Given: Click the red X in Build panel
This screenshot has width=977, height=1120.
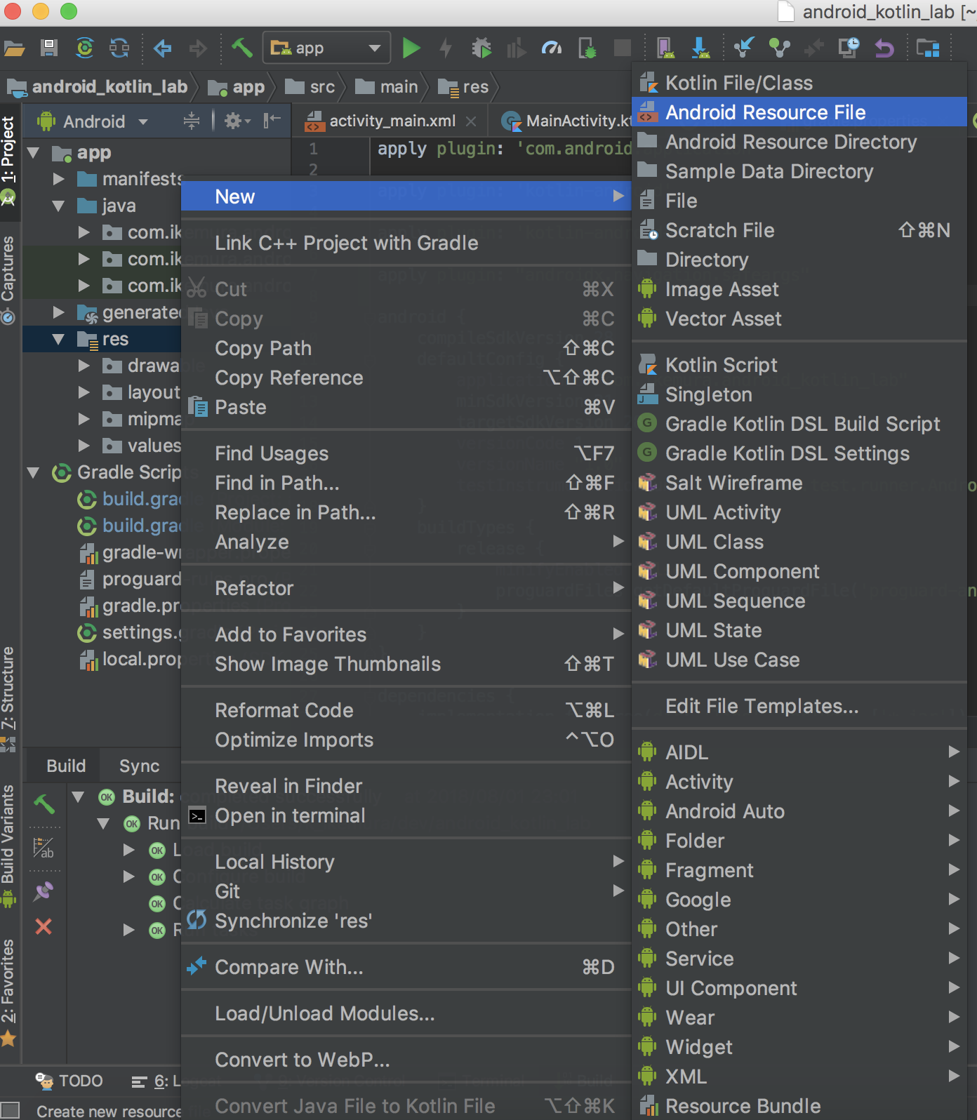Looking at the screenshot, I should [x=44, y=927].
